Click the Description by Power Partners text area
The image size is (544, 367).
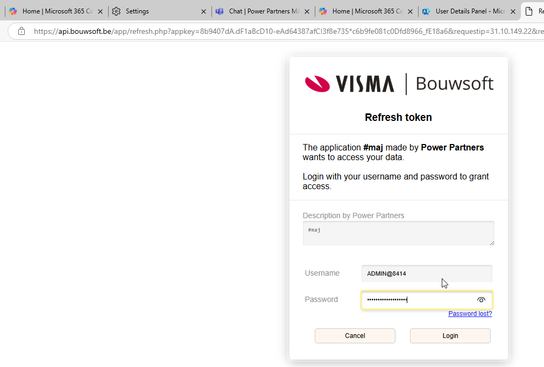[398, 233]
